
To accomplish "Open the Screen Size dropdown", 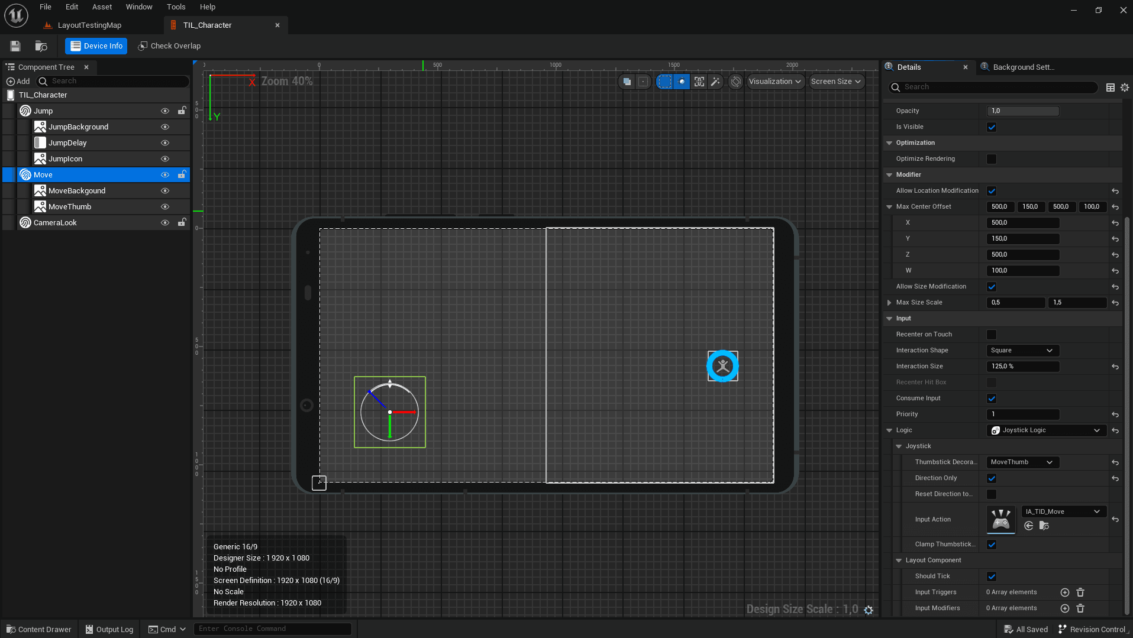I will coord(836,82).
